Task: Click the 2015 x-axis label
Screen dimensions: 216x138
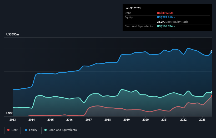Action: [x=51, y=120]
